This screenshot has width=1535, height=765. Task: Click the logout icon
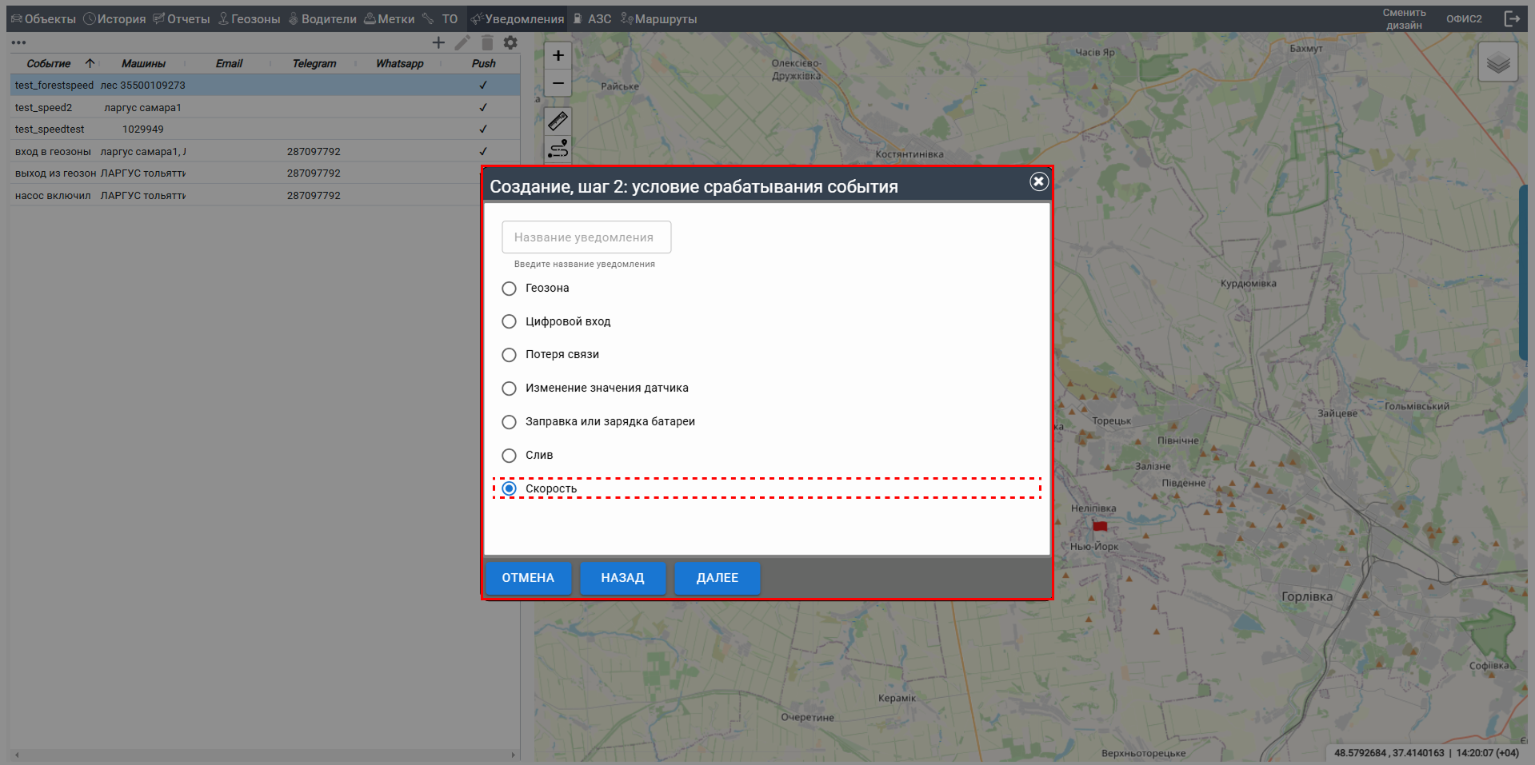tap(1511, 19)
